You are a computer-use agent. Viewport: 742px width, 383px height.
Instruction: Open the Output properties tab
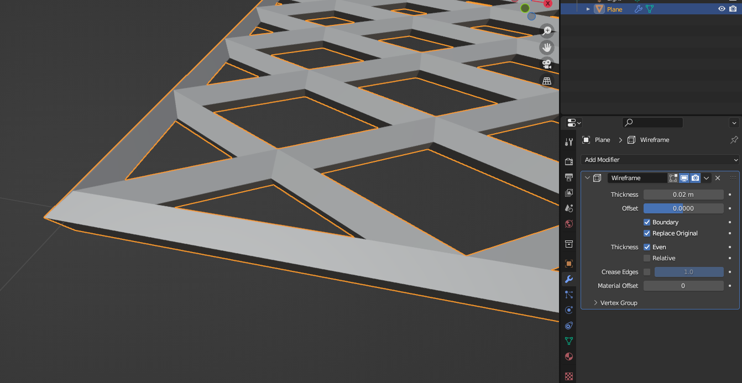coord(569,177)
